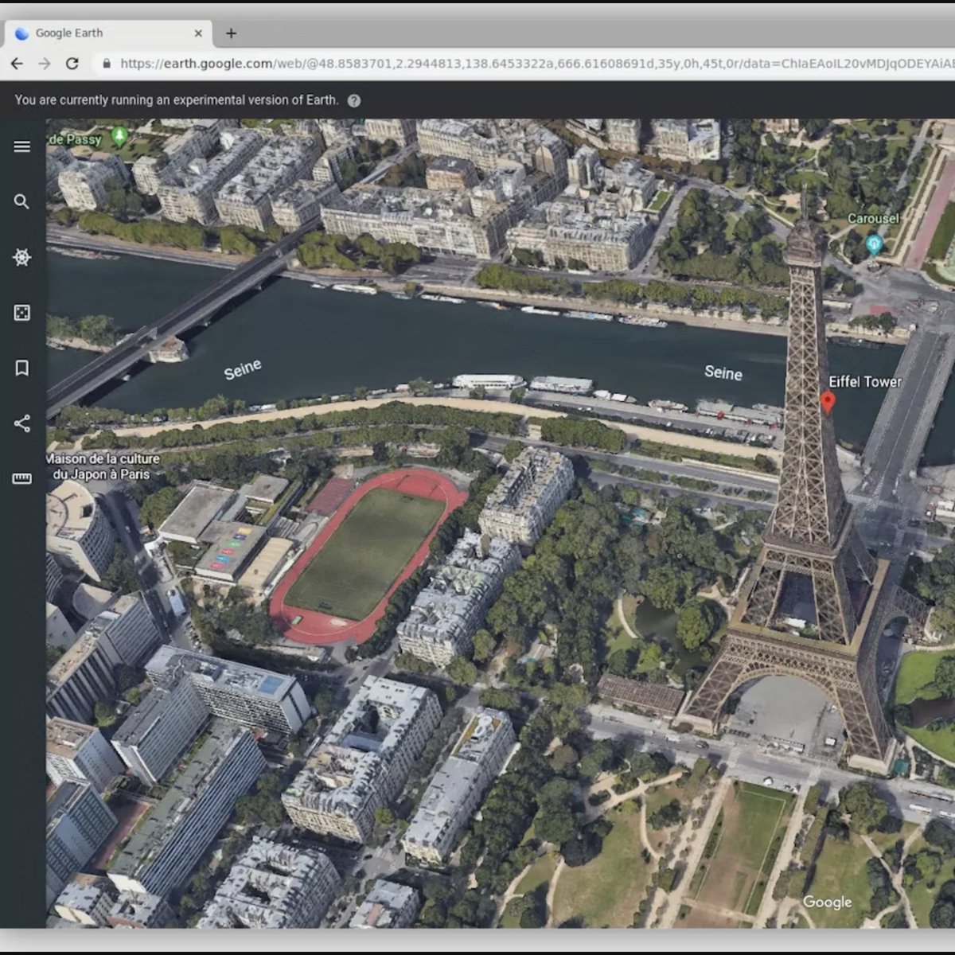
Task: Click the red Eiffel Tower pin
Action: [828, 403]
